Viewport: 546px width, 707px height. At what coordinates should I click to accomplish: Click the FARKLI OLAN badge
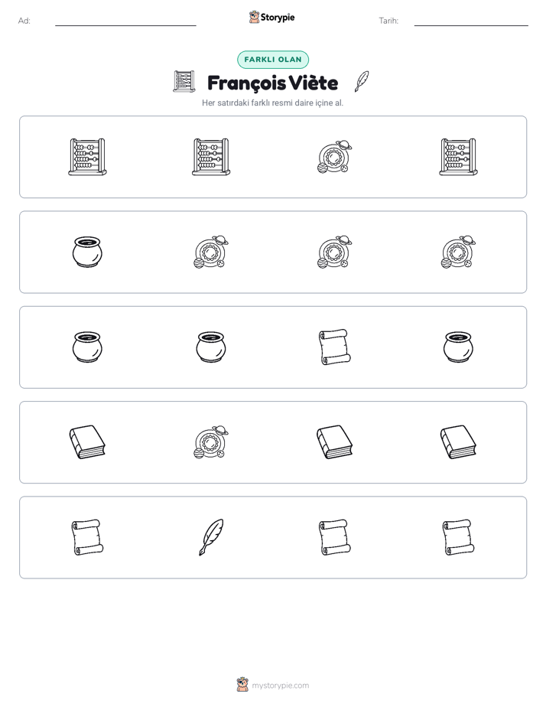[x=273, y=60]
